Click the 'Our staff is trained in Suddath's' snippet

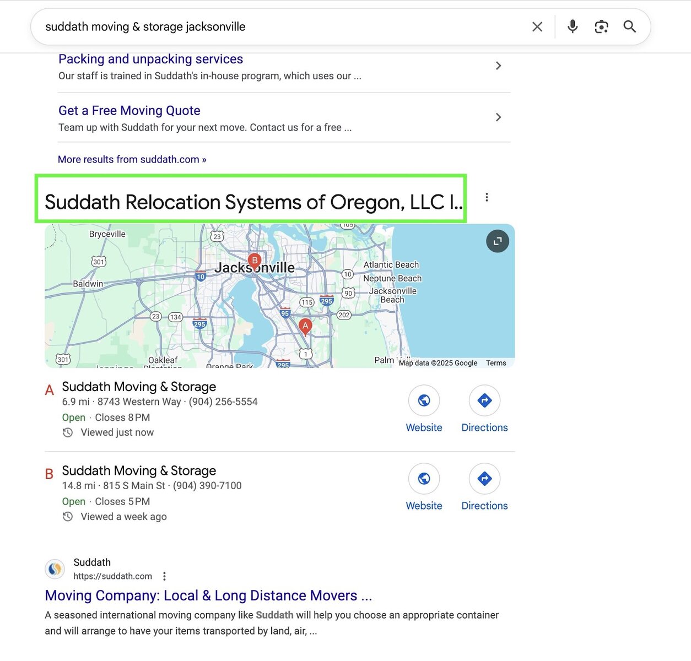pyautogui.click(x=210, y=76)
